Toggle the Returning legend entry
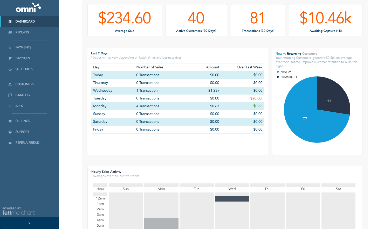The image size is (391, 229). point(287,77)
